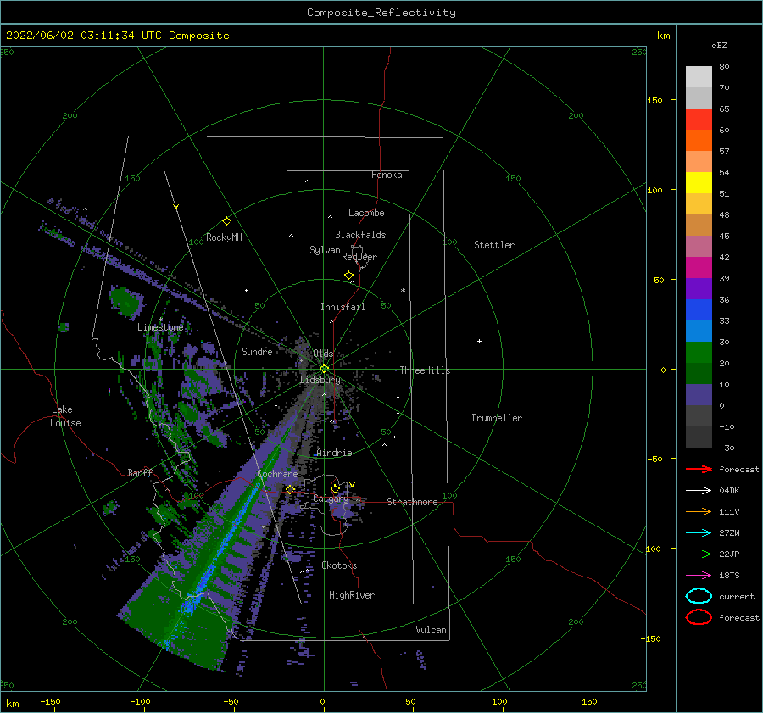Click the Calgary city label
Screen dimensions: 763x713
pos(331,499)
